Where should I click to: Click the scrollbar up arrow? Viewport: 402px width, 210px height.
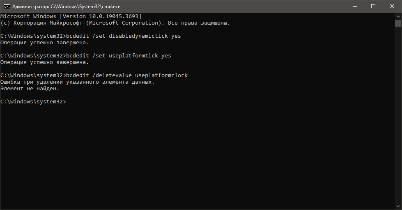tap(398, 16)
